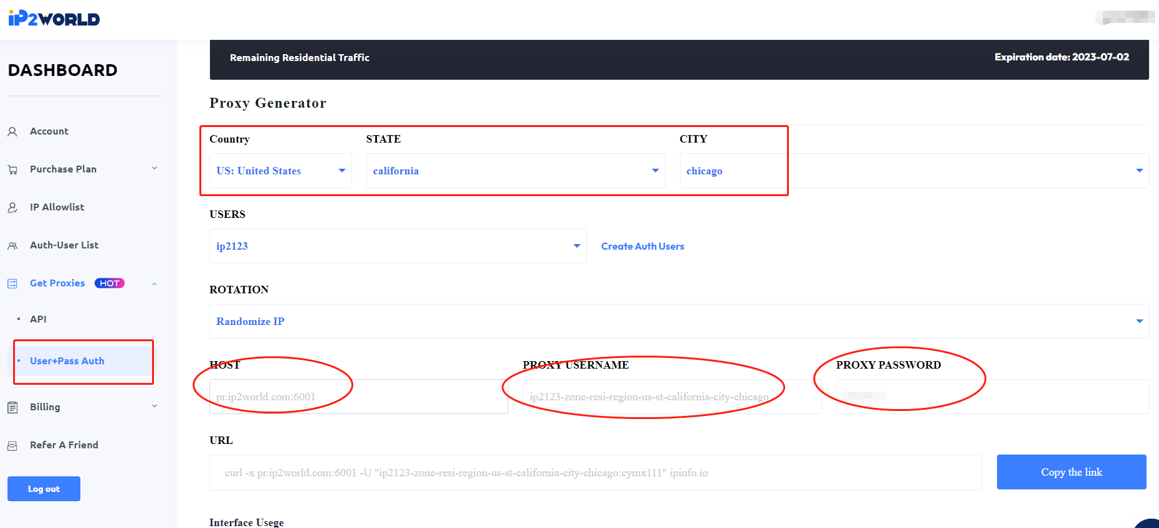The image size is (1159, 528).
Task: Click the Interface Usege heading
Action: pos(247,522)
